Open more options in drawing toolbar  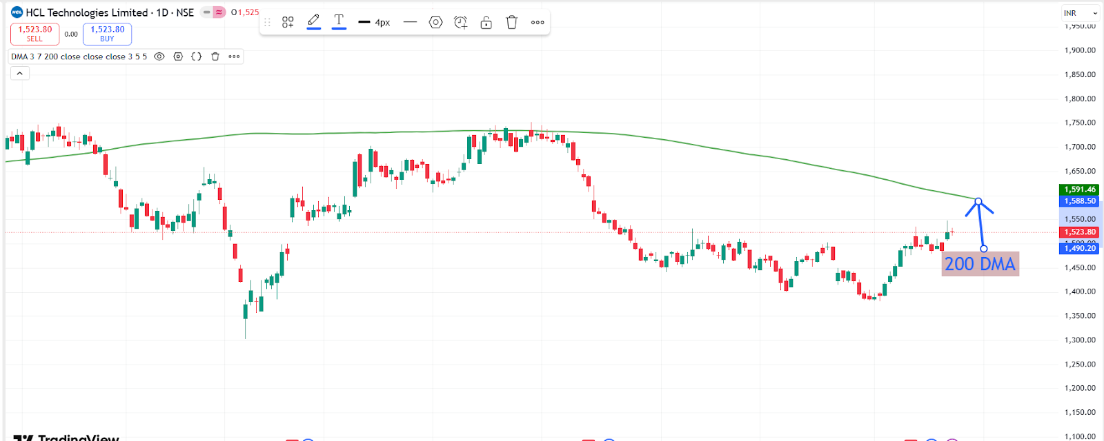coord(538,22)
